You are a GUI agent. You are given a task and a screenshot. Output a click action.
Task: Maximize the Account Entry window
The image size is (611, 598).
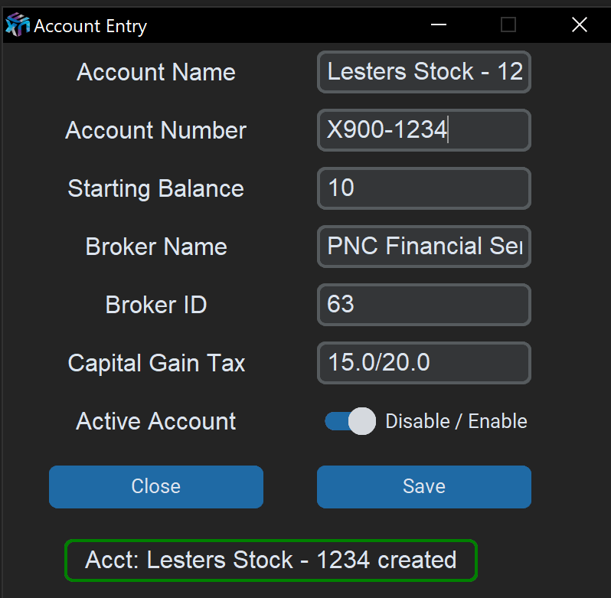click(508, 25)
